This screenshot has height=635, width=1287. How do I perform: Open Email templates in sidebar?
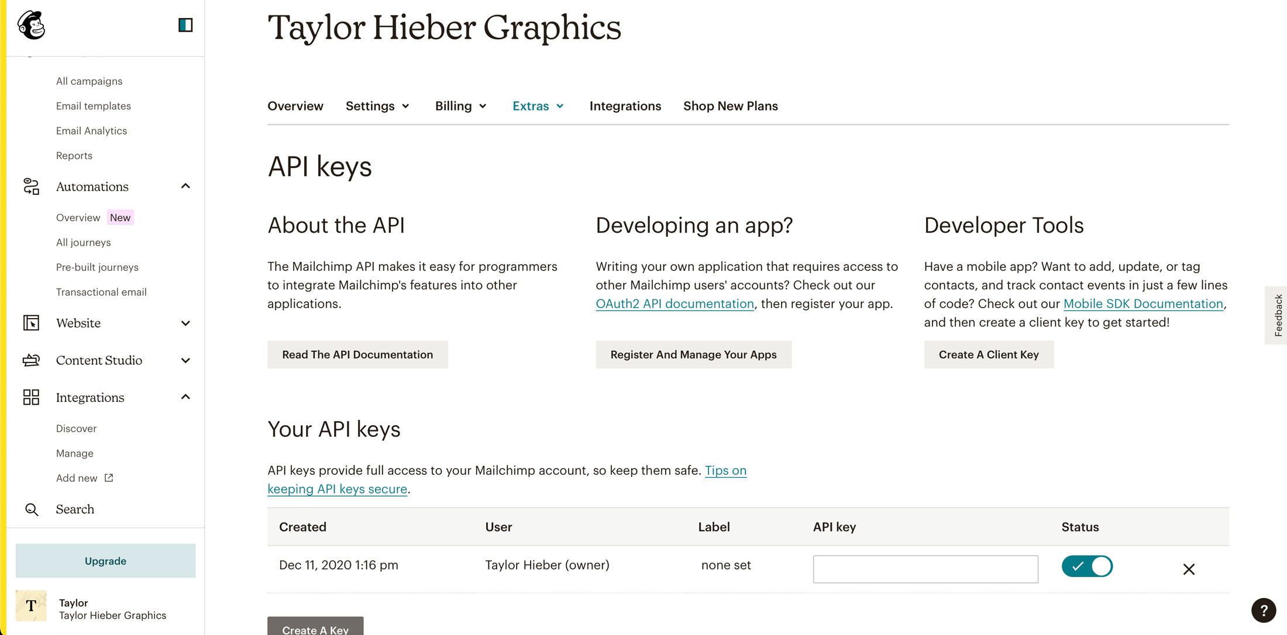click(x=94, y=106)
